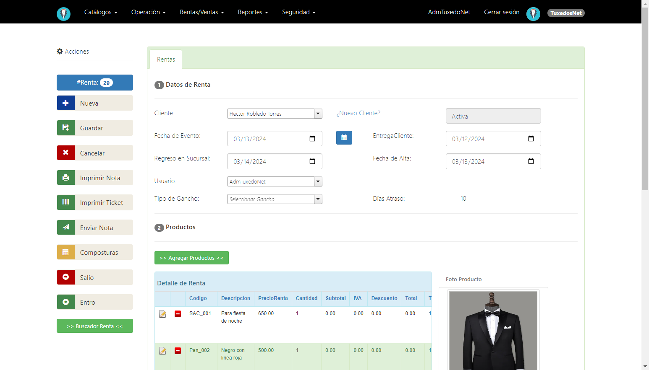Click the 500.00 price cell
Image resolution: width=649 pixels, height=370 pixels.
(x=266, y=350)
